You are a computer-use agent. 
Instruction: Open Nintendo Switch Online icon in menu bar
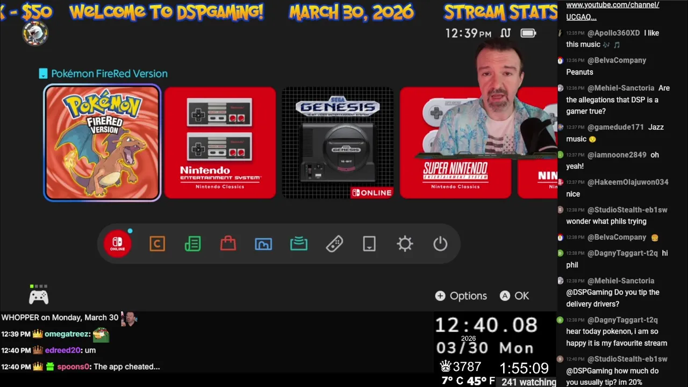tap(118, 244)
